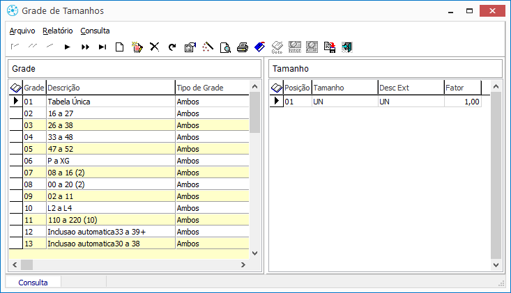Select the row 'P a XG'
511x293 pixels.
pos(129,161)
